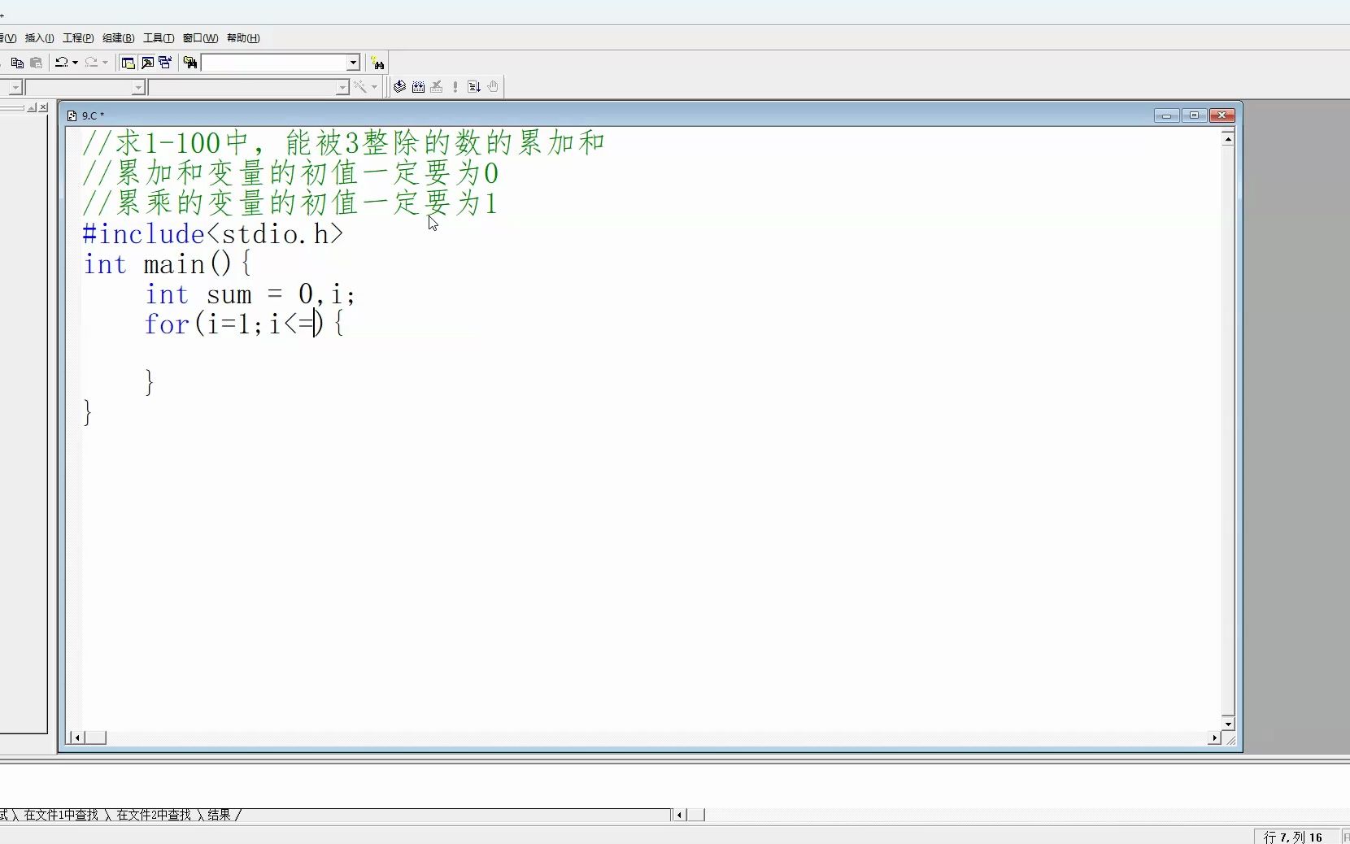Click the editor horizontal scroll left arrow
The height and width of the screenshot is (844, 1350).
pos(76,737)
